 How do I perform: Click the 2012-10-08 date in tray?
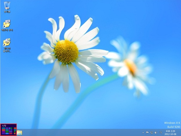click(170, 134)
